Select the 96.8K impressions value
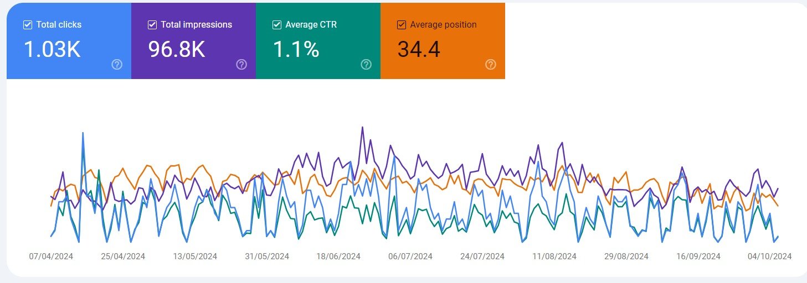The image size is (807, 283). coord(177,50)
